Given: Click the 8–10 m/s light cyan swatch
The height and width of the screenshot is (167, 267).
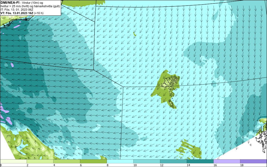Looking at the screenshot, I should (x=120, y=161).
